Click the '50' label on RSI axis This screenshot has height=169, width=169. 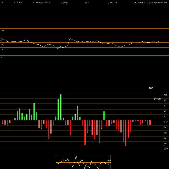point(2,44)
